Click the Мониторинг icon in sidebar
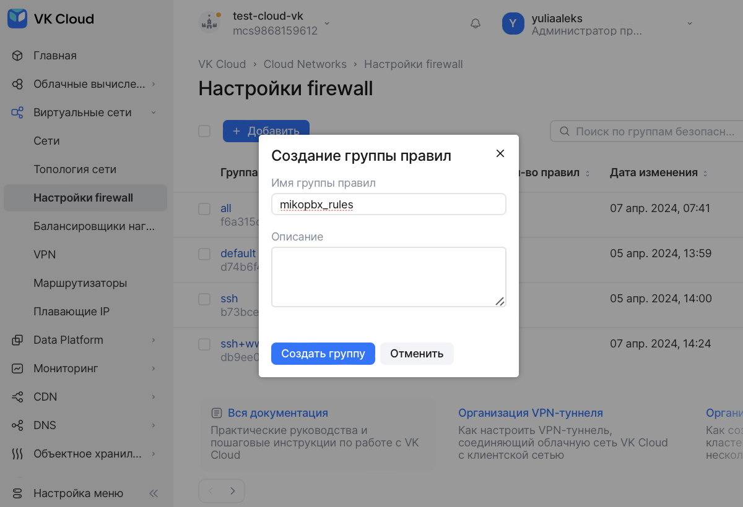The width and height of the screenshot is (743, 507). [17, 369]
